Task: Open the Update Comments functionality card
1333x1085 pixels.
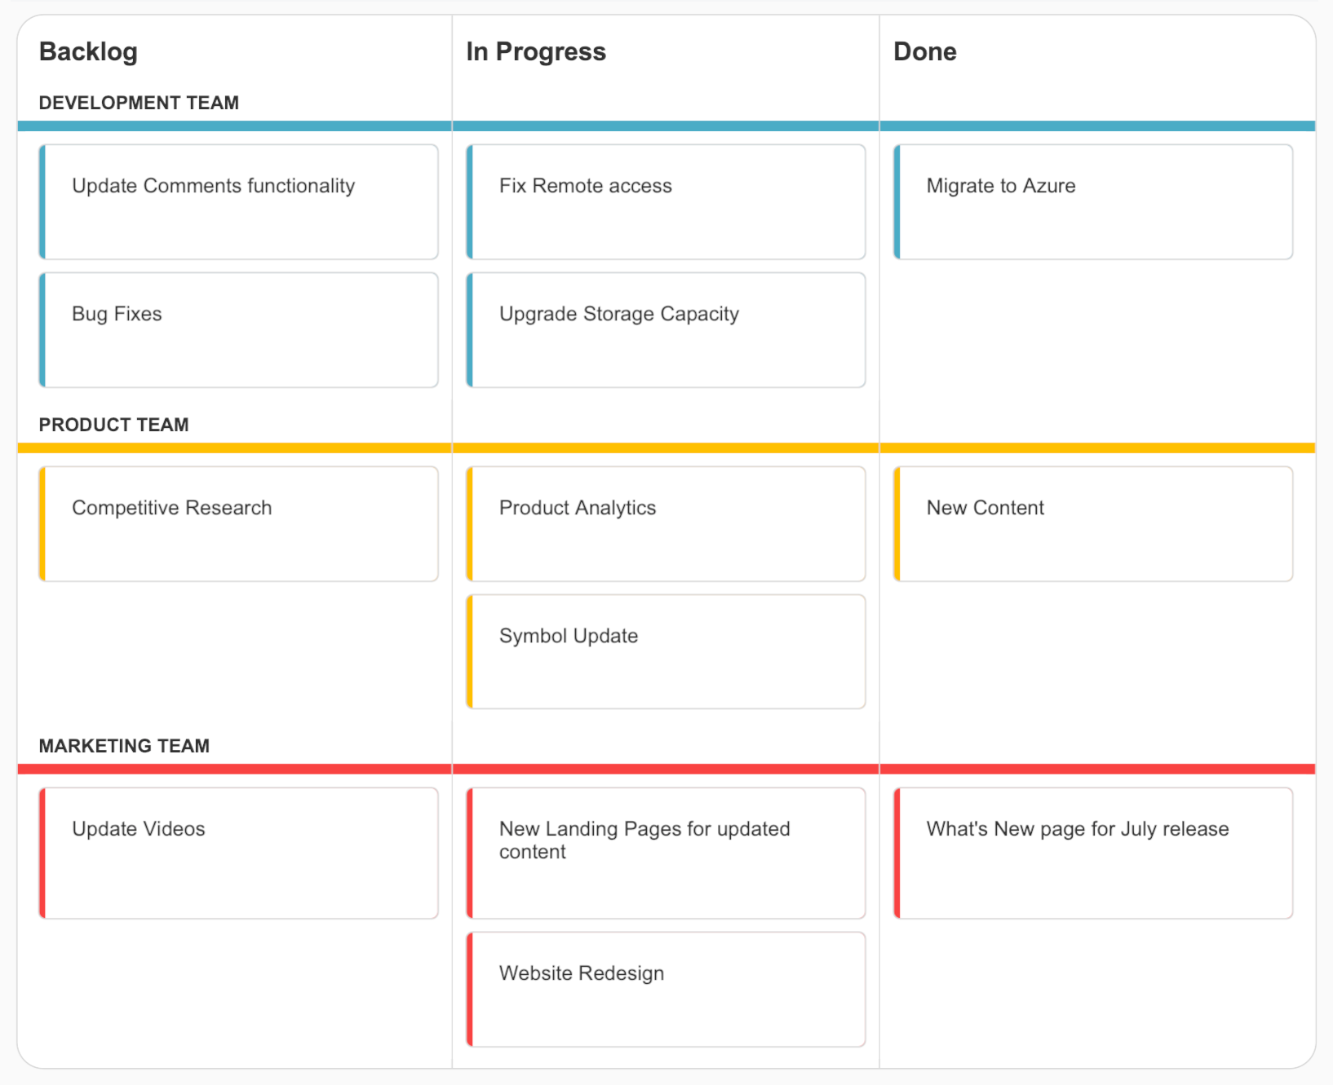Action: [238, 201]
